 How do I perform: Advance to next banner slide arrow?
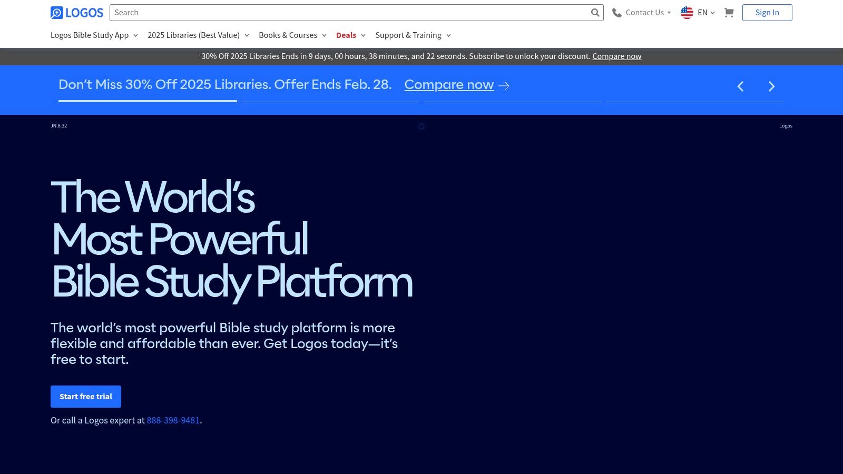click(771, 86)
